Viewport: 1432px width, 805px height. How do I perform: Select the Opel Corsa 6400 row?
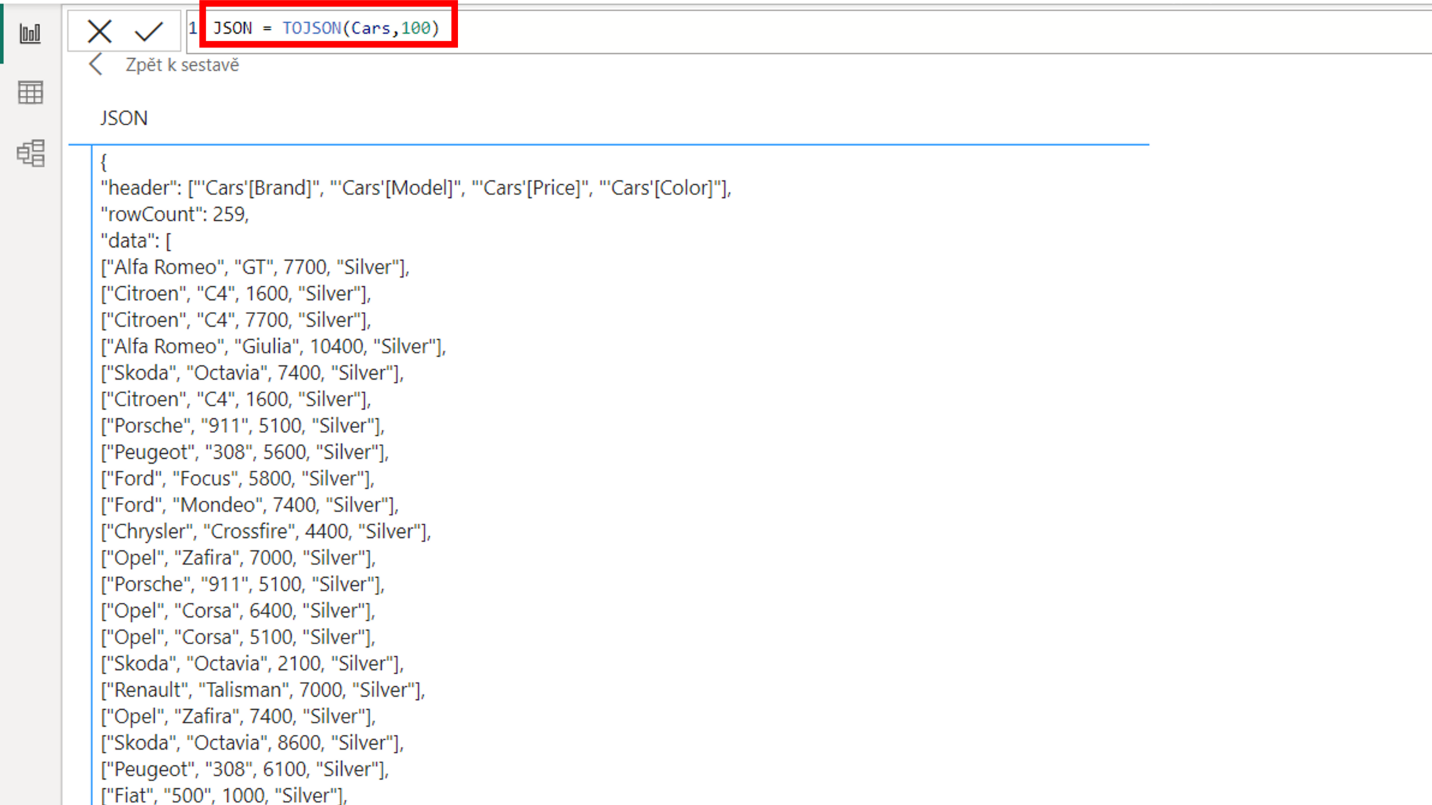point(238,611)
